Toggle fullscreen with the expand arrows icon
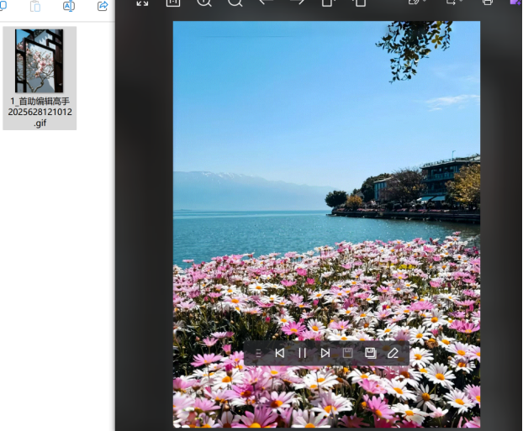This screenshot has width=523, height=431. click(x=142, y=3)
